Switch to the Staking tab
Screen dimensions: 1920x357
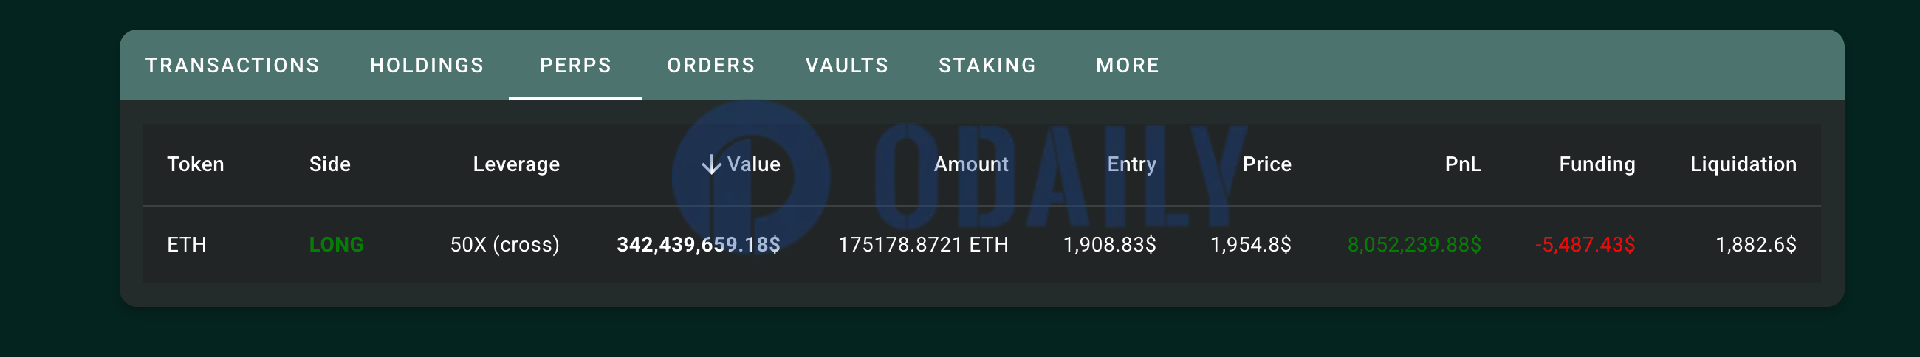[987, 66]
